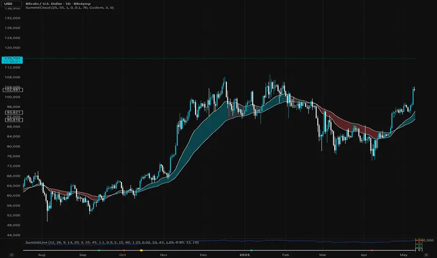
Task: Click the 102,991 price label
Action: click(13, 90)
